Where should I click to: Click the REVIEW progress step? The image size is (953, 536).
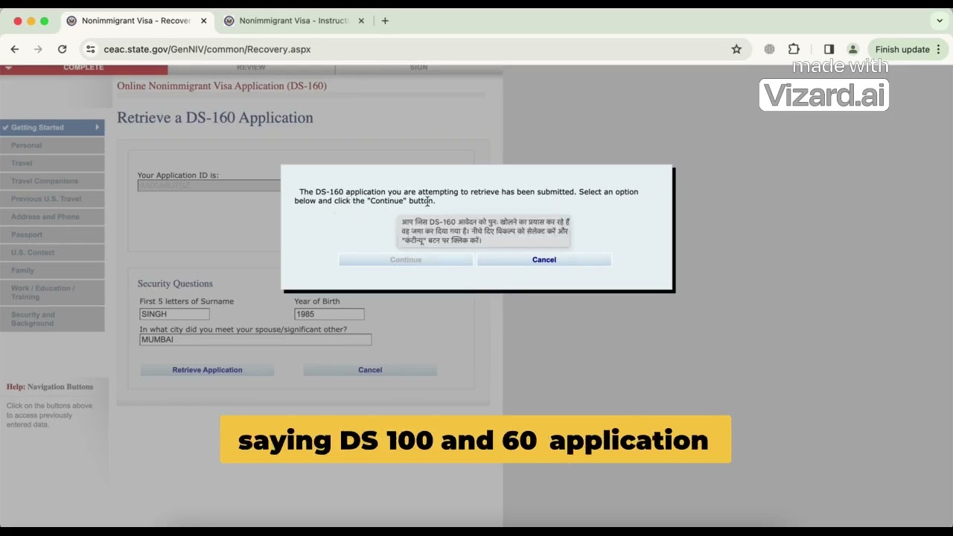pos(251,68)
